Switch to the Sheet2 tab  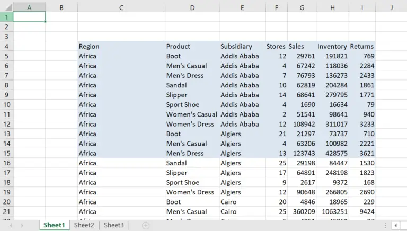[x=84, y=225]
